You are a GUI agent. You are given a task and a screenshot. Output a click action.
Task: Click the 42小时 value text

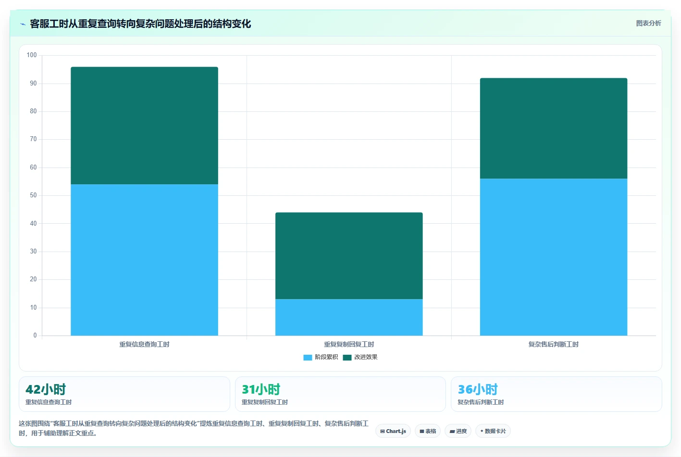coord(46,389)
